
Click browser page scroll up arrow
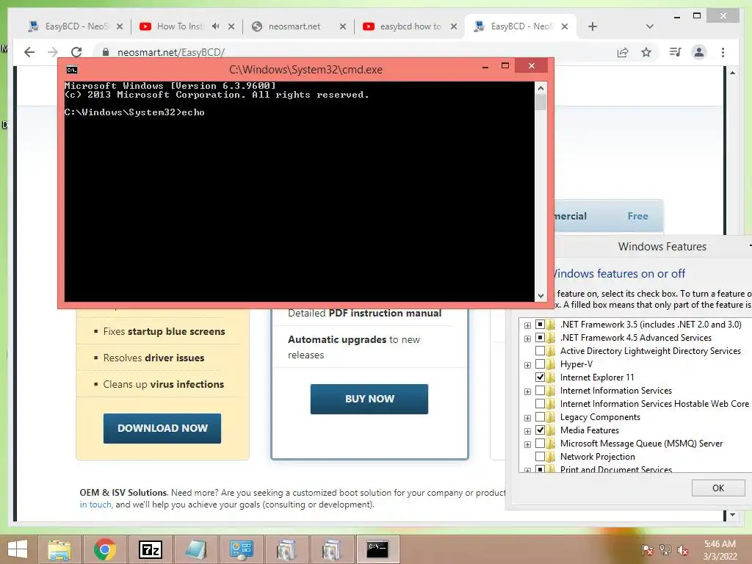(732, 73)
